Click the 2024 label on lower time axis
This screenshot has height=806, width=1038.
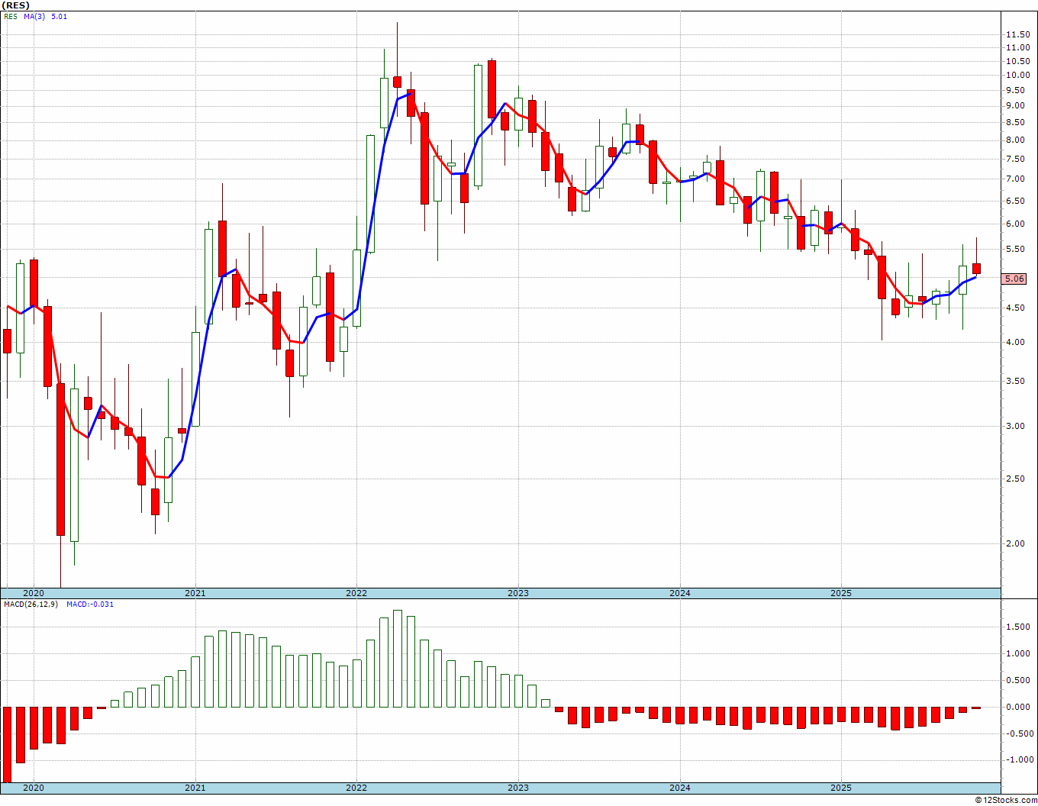pyautogui.click(x=680, y=788)
